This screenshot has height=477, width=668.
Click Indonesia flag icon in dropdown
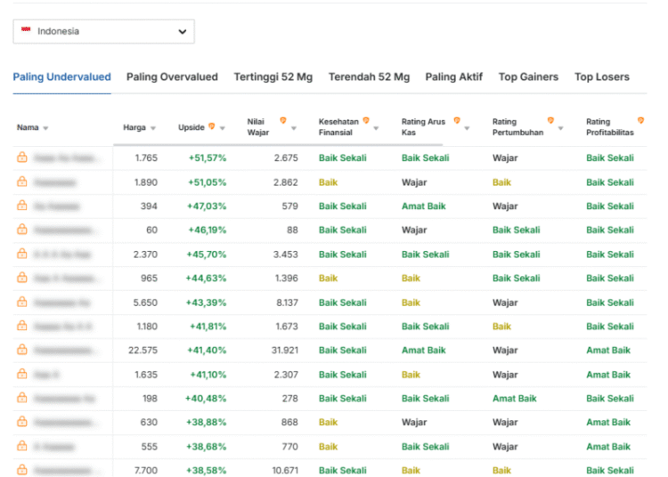(26, 29)
